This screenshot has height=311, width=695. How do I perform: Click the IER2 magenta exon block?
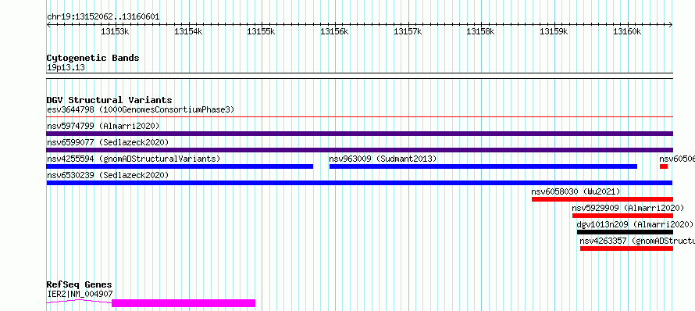(x=184, y=303)
